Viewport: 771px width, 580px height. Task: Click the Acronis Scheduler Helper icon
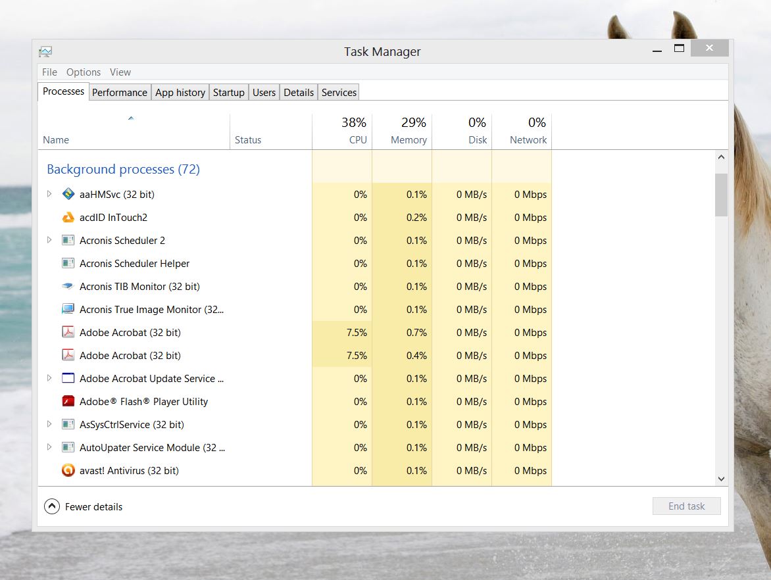68,264
